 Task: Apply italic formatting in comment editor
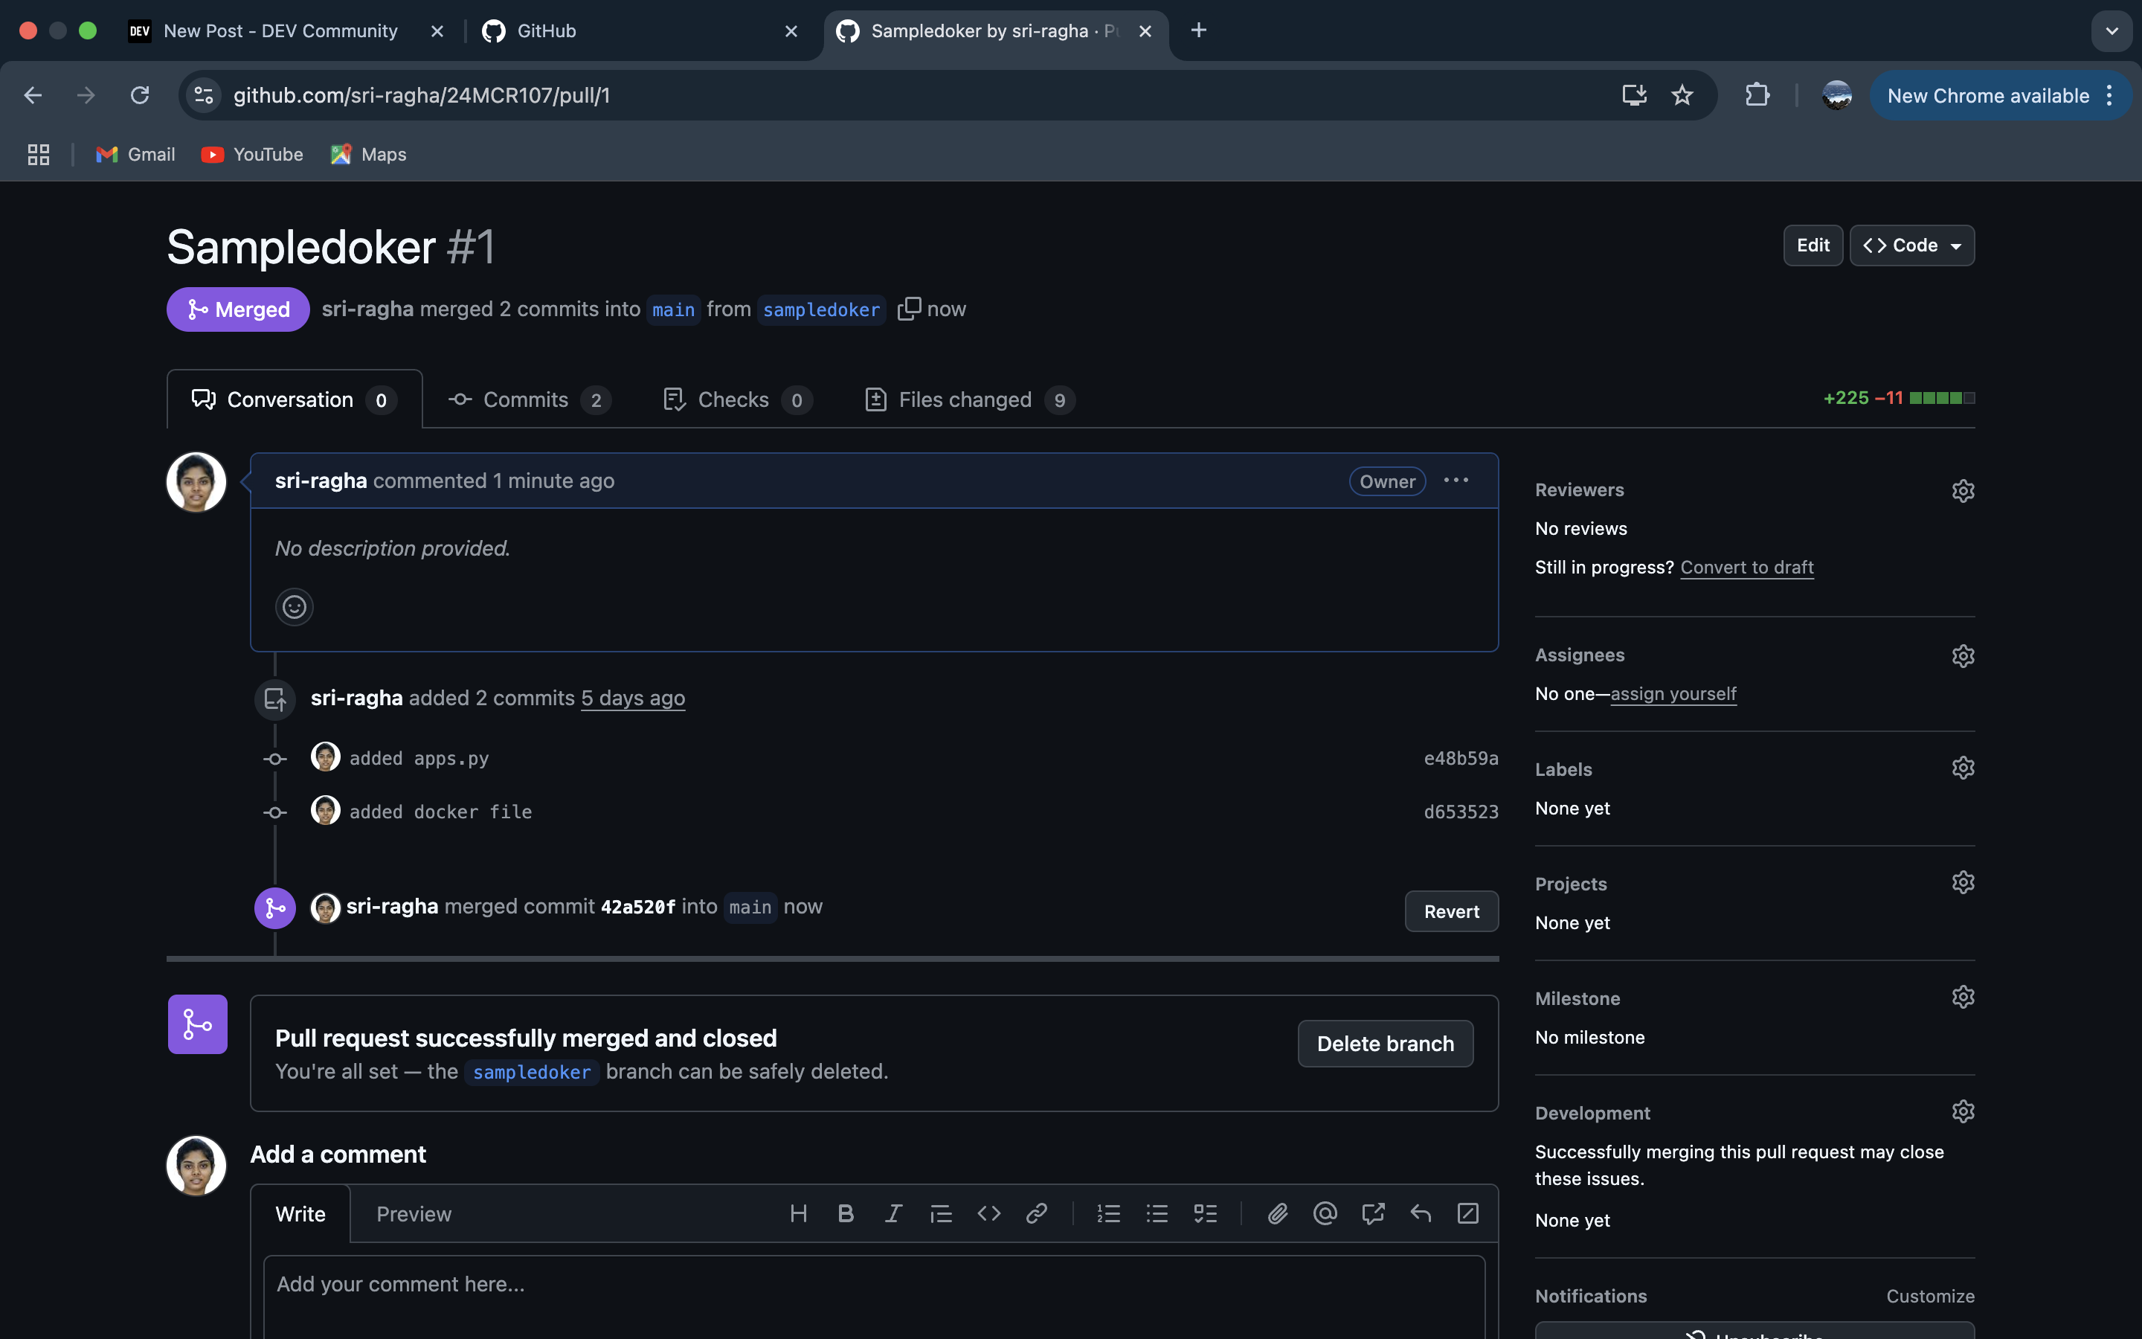coord(893,1213)
